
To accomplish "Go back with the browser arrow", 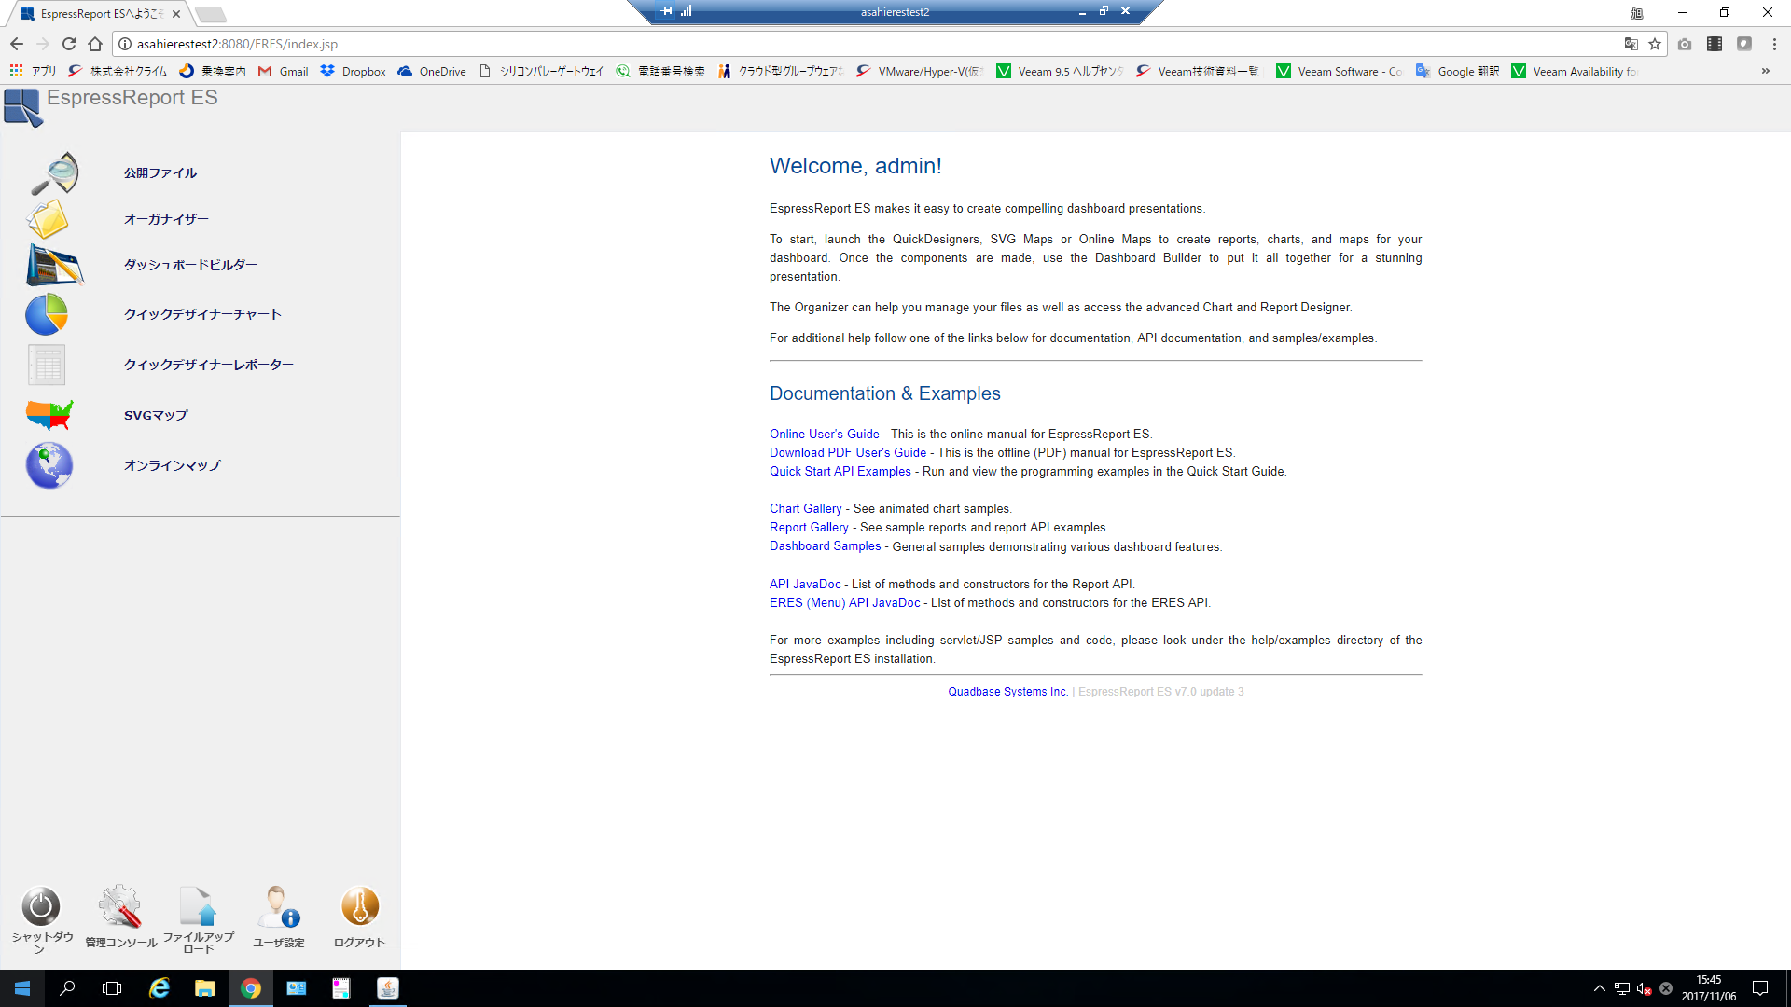I will coord(17,44).
